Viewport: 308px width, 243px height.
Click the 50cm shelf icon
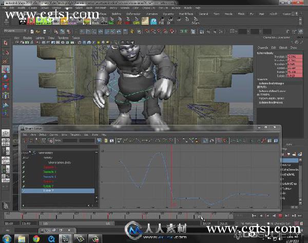pyautogui.click(x=196, y=21)
